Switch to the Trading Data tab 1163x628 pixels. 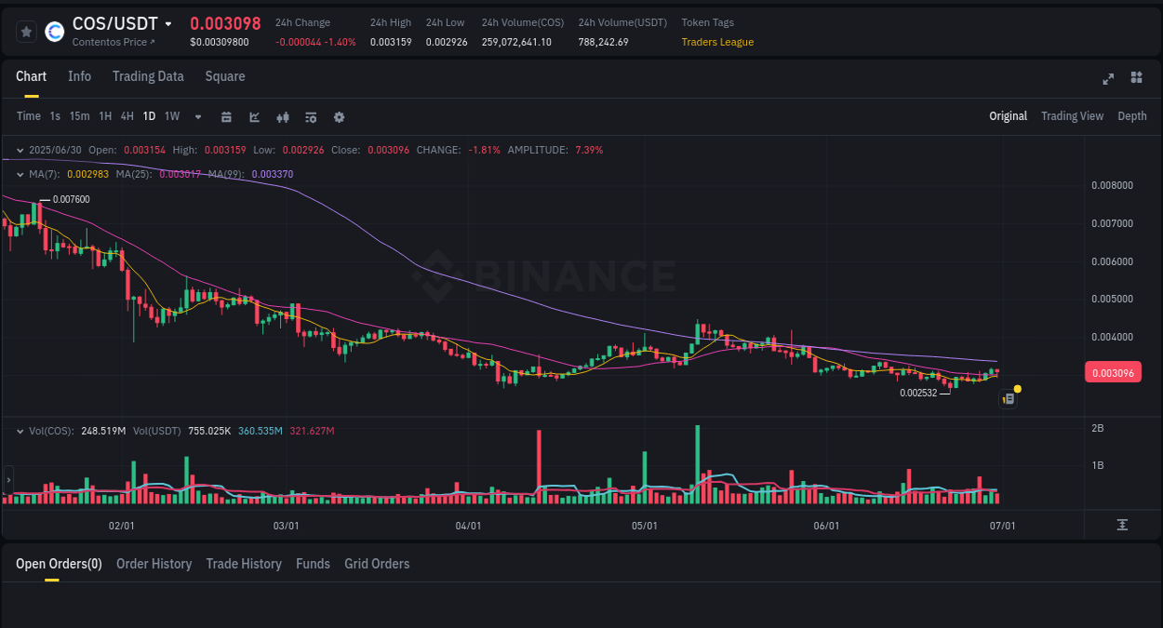pyautogui.click(x=148, y=76)
